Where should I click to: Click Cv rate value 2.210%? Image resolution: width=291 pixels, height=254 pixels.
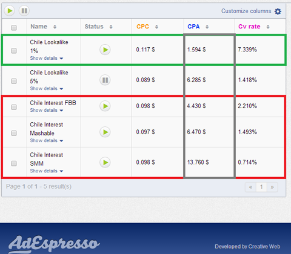(247, 106)
